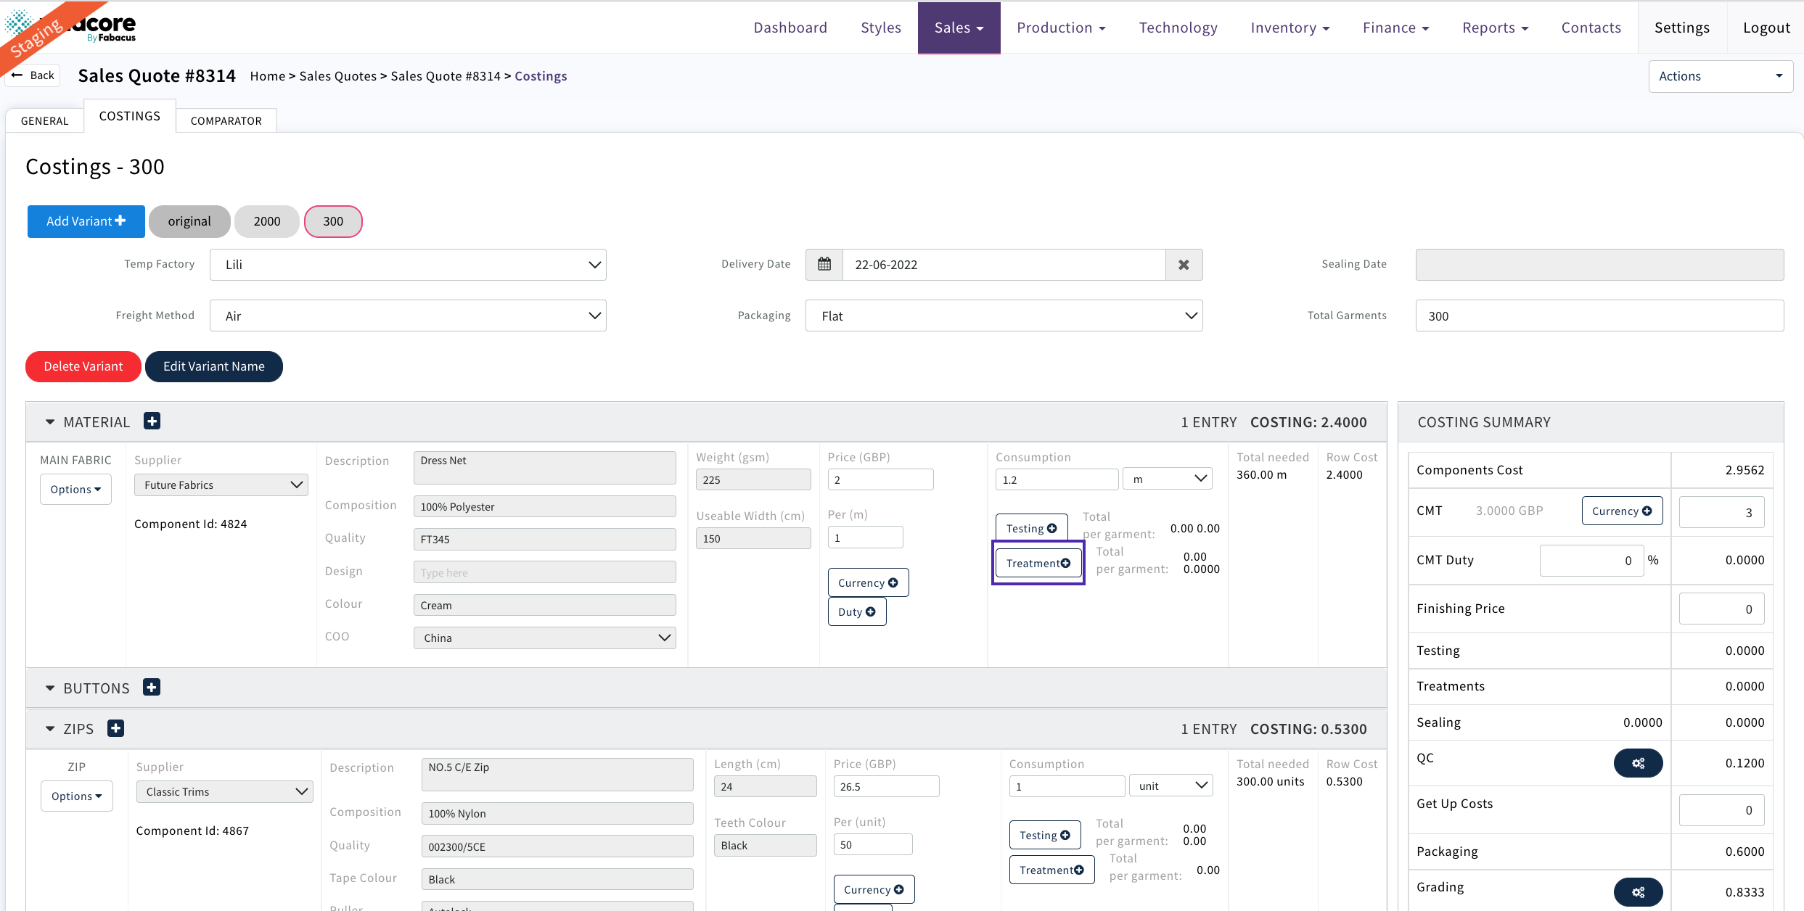Add a new entry to BUTTONS section
Viewport: 1804px width, 911px height.
pyautogui.click(x=152, y=688)
